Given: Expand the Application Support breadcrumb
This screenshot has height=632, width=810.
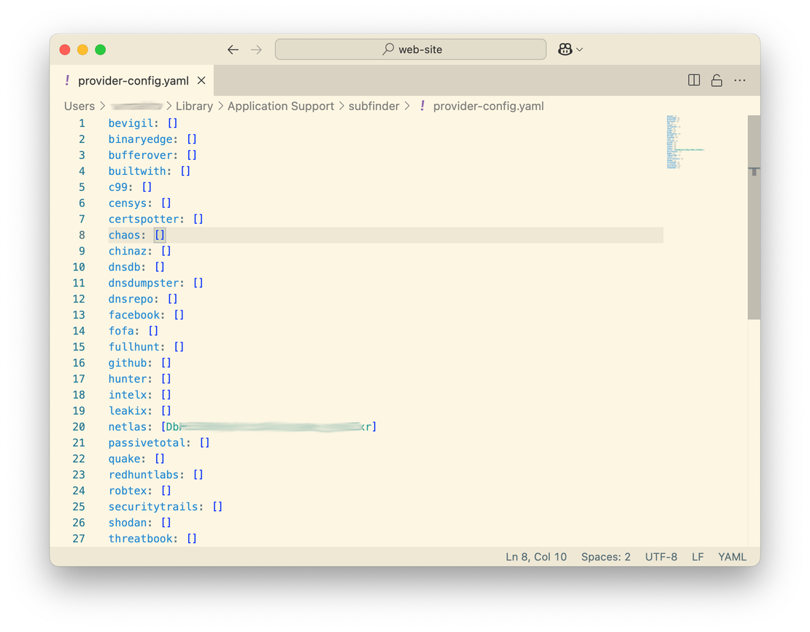Looking at the screenshot, I should [280, 106].
